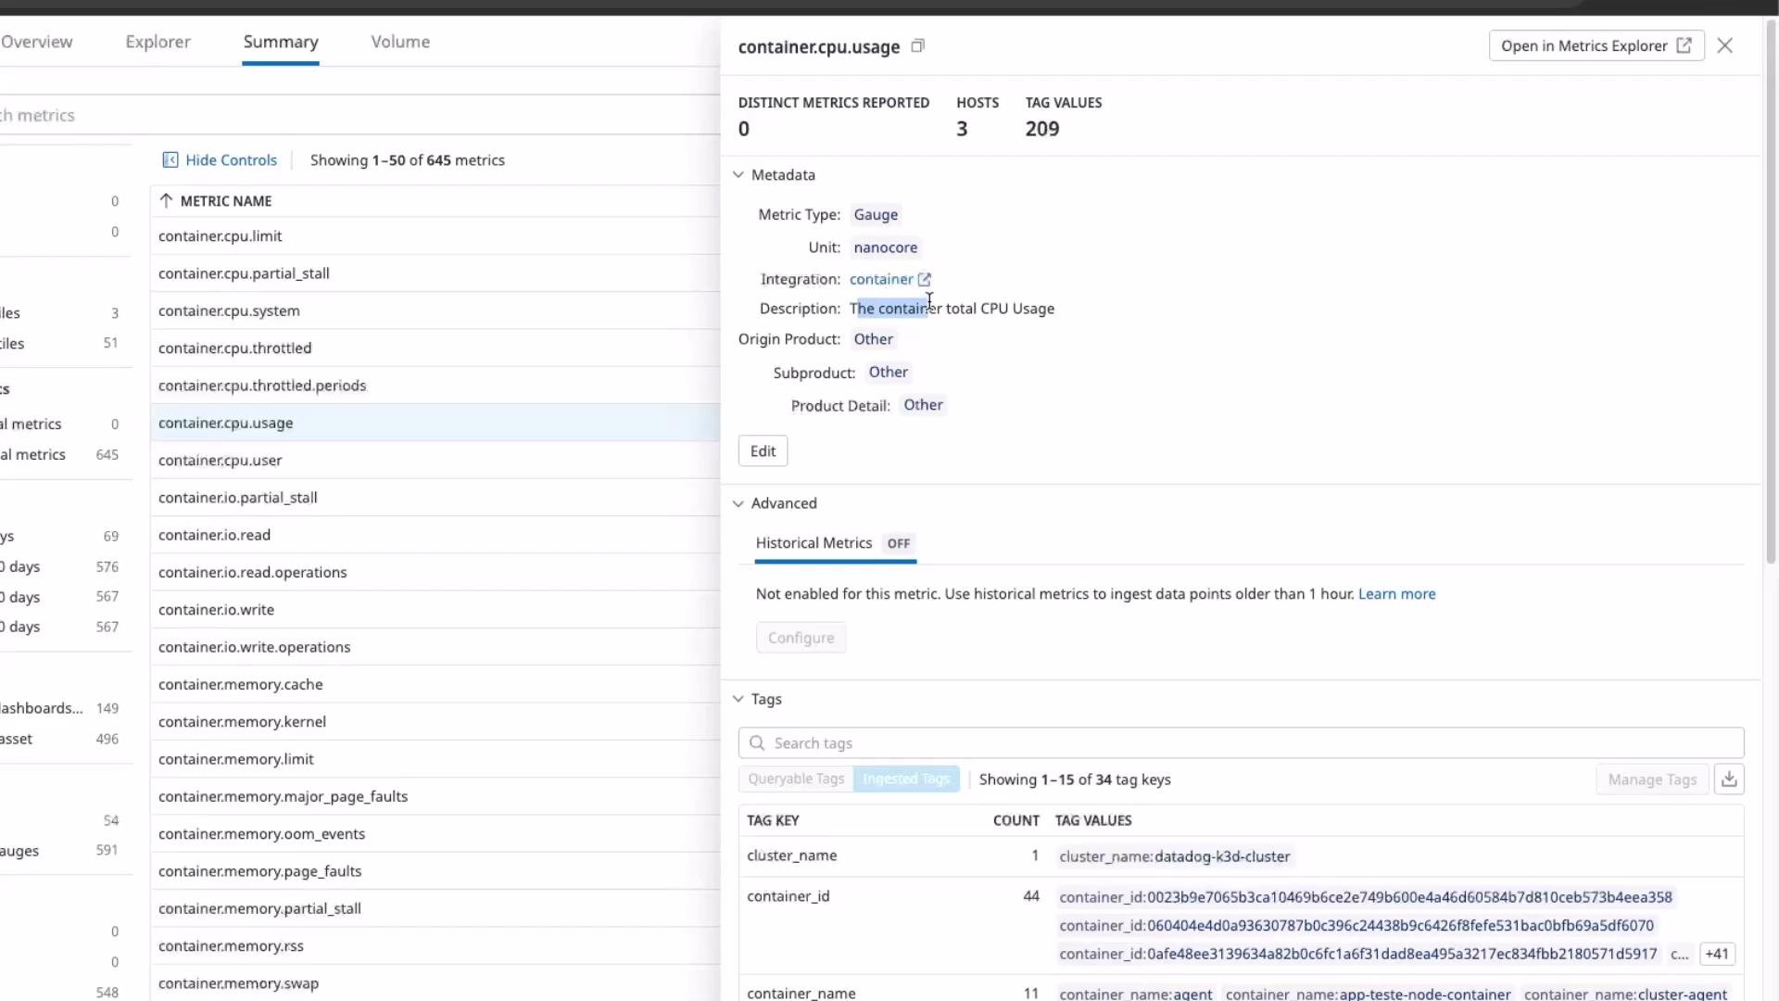Open the Volume tab
Image resolution: width=1779 pixels, height=1001 pixels.
400,42
